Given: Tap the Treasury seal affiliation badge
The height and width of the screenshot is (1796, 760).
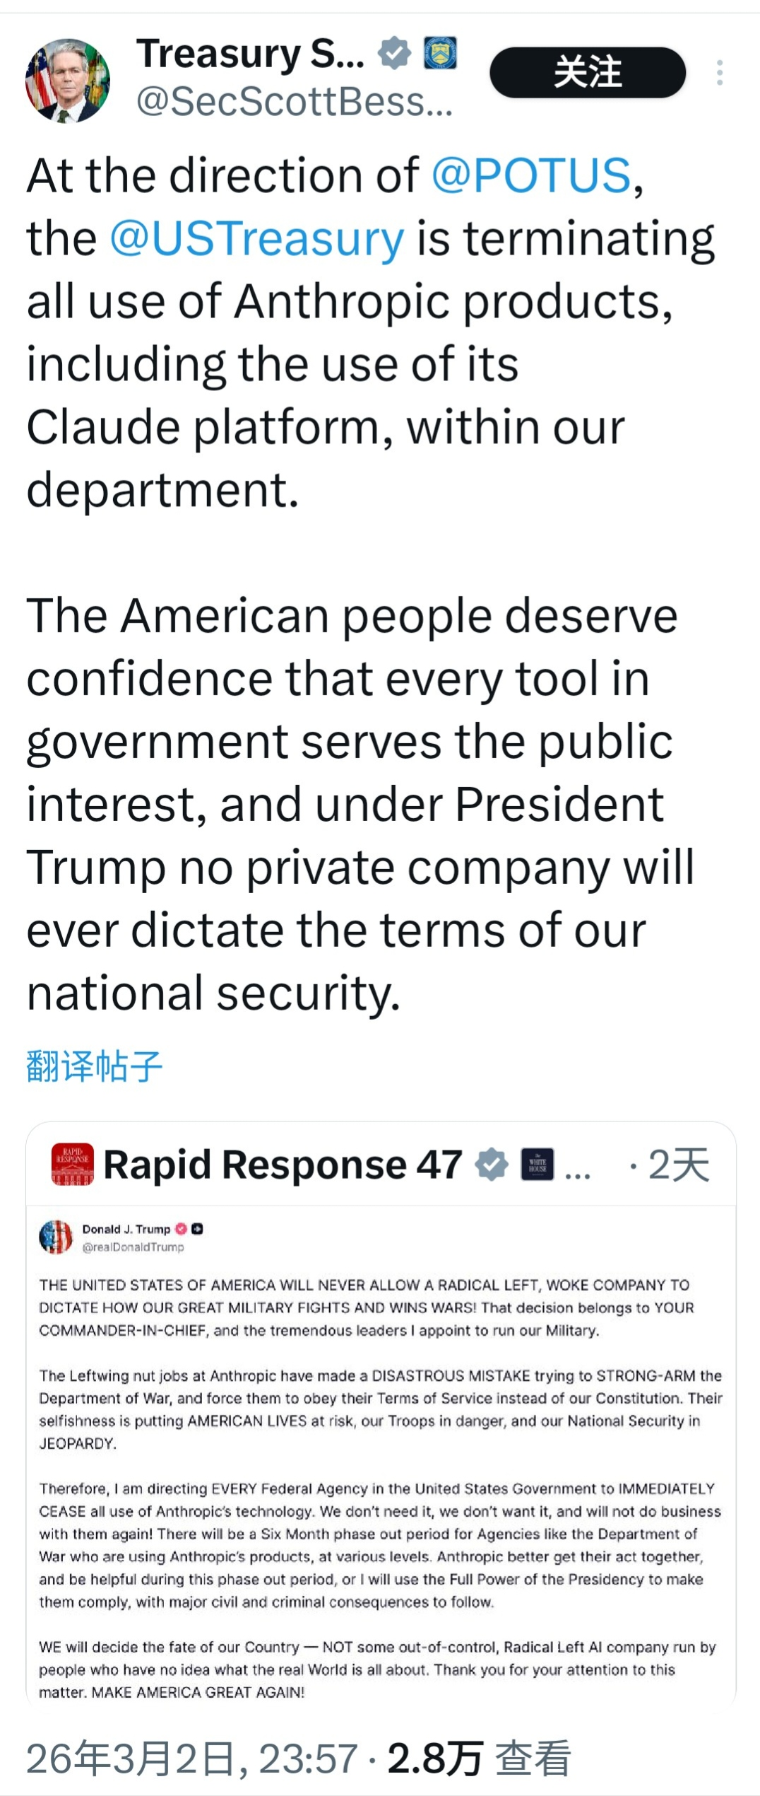Looking at the screenshot, I should [x=440, y=54].
